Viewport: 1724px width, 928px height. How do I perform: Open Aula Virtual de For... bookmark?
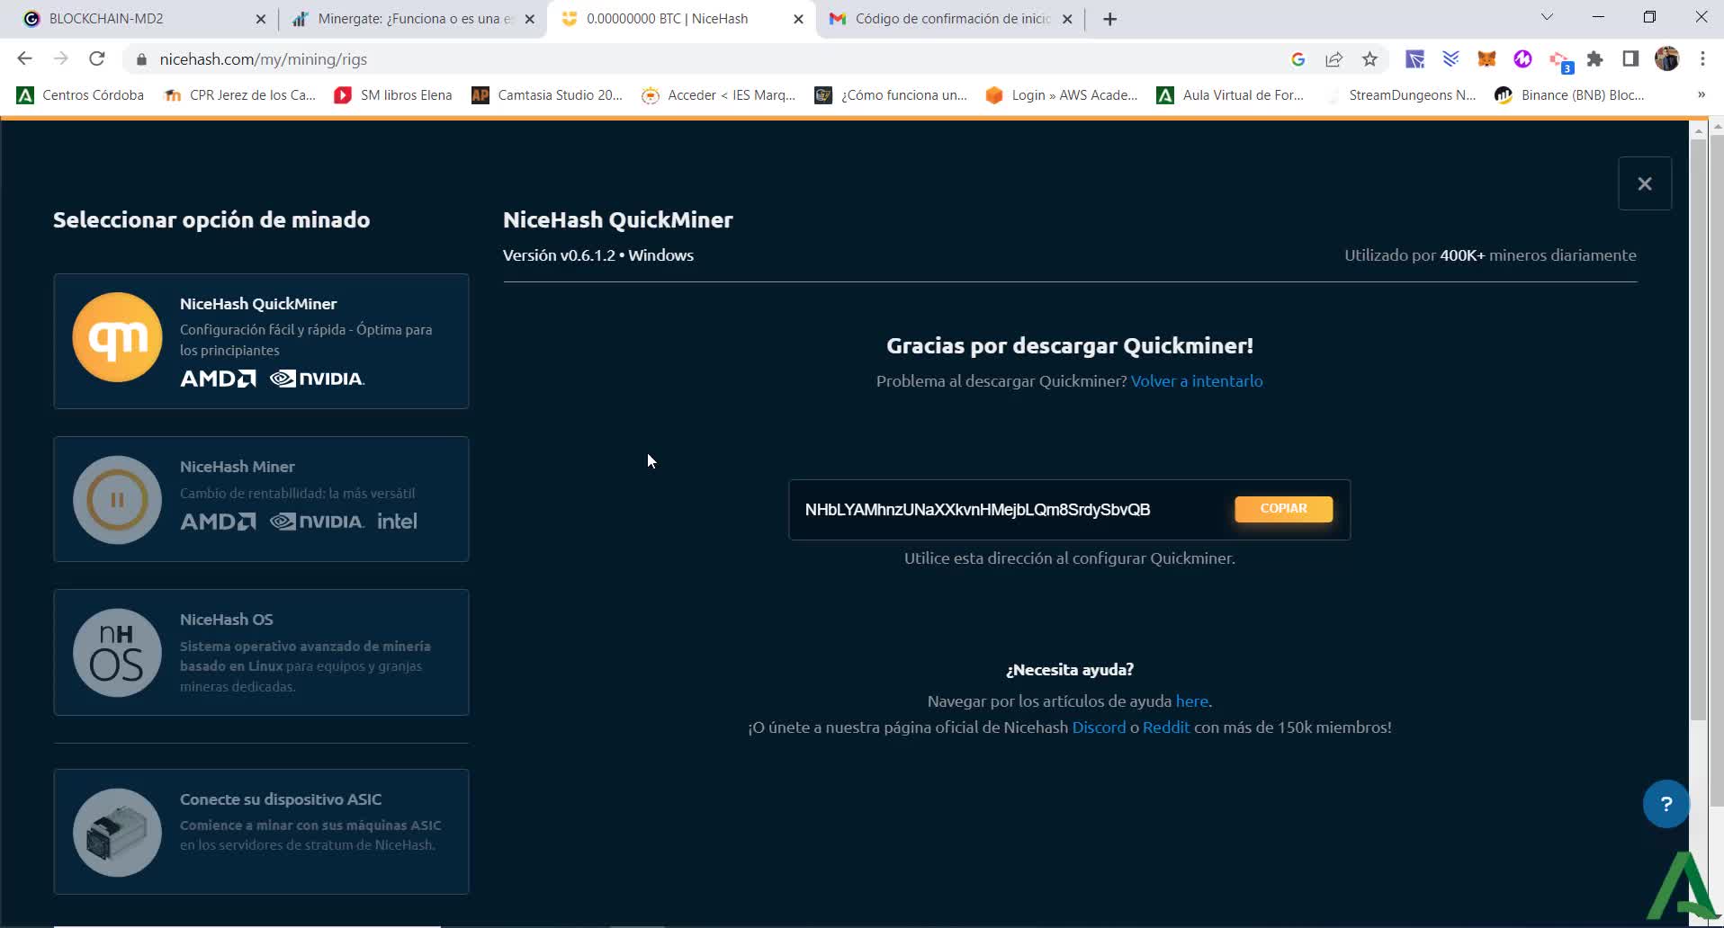[1230, 95]
